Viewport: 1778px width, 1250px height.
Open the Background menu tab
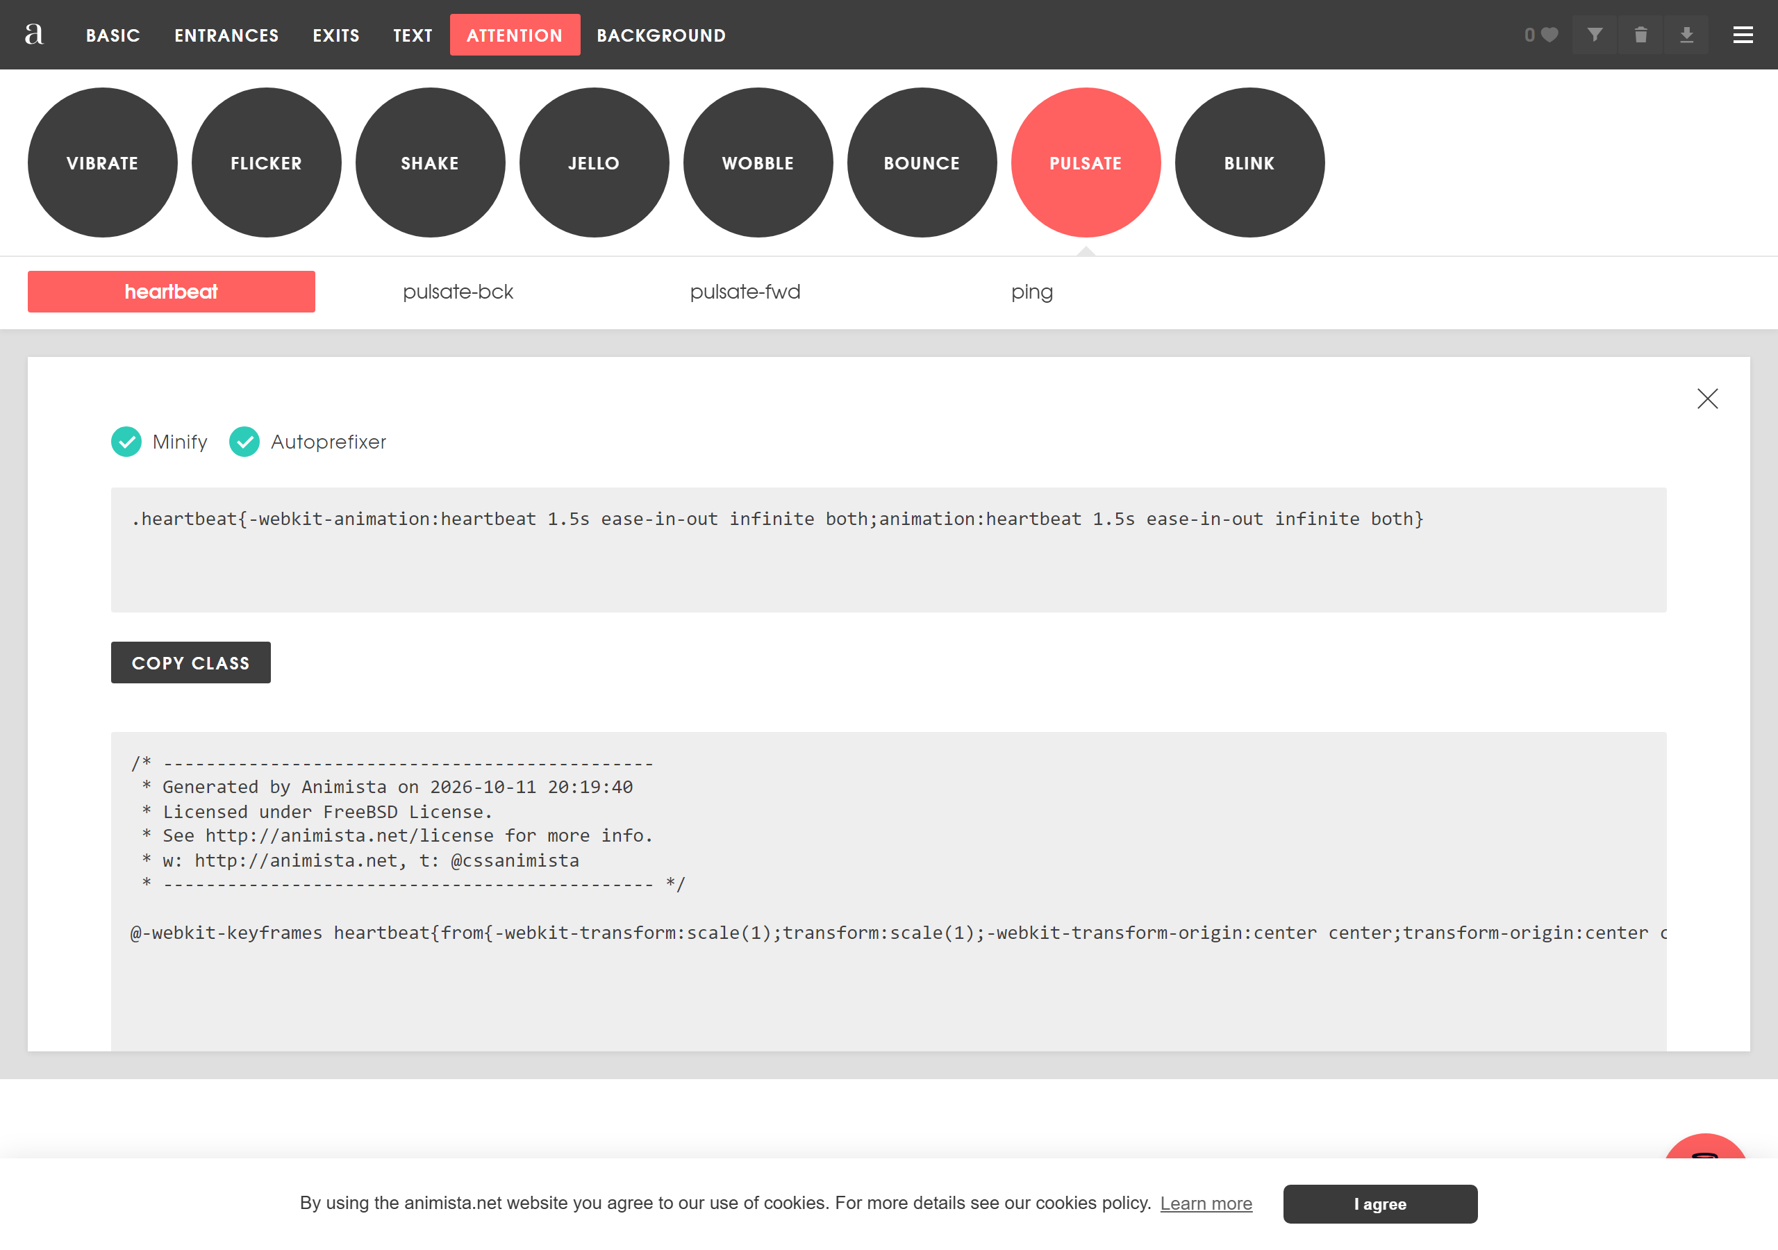[661, 35]
